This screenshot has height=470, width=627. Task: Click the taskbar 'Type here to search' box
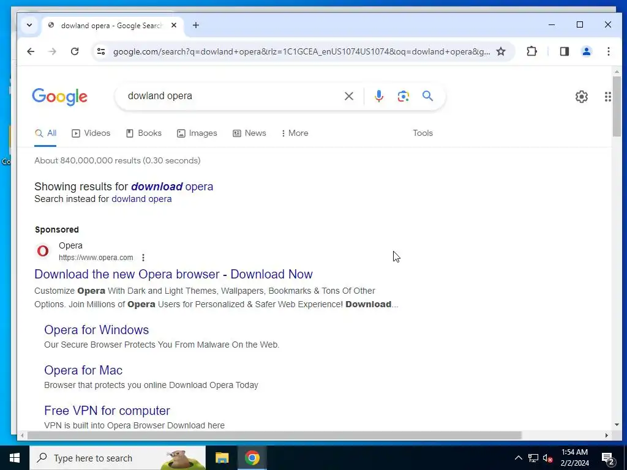pyautogui.click(x=118, y=458)
